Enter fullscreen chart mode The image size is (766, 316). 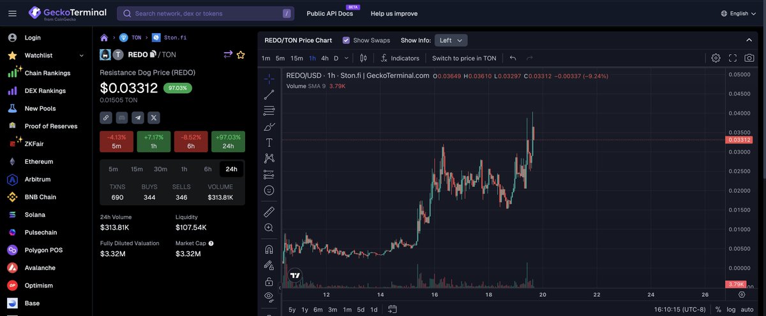733,58
